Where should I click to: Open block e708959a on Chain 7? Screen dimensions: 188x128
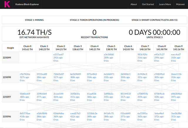(x=143, y=94)
